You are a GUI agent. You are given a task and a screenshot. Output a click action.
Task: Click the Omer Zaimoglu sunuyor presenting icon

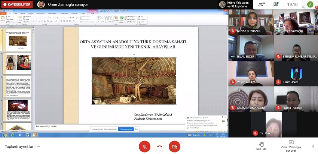[x=291, y=143]
